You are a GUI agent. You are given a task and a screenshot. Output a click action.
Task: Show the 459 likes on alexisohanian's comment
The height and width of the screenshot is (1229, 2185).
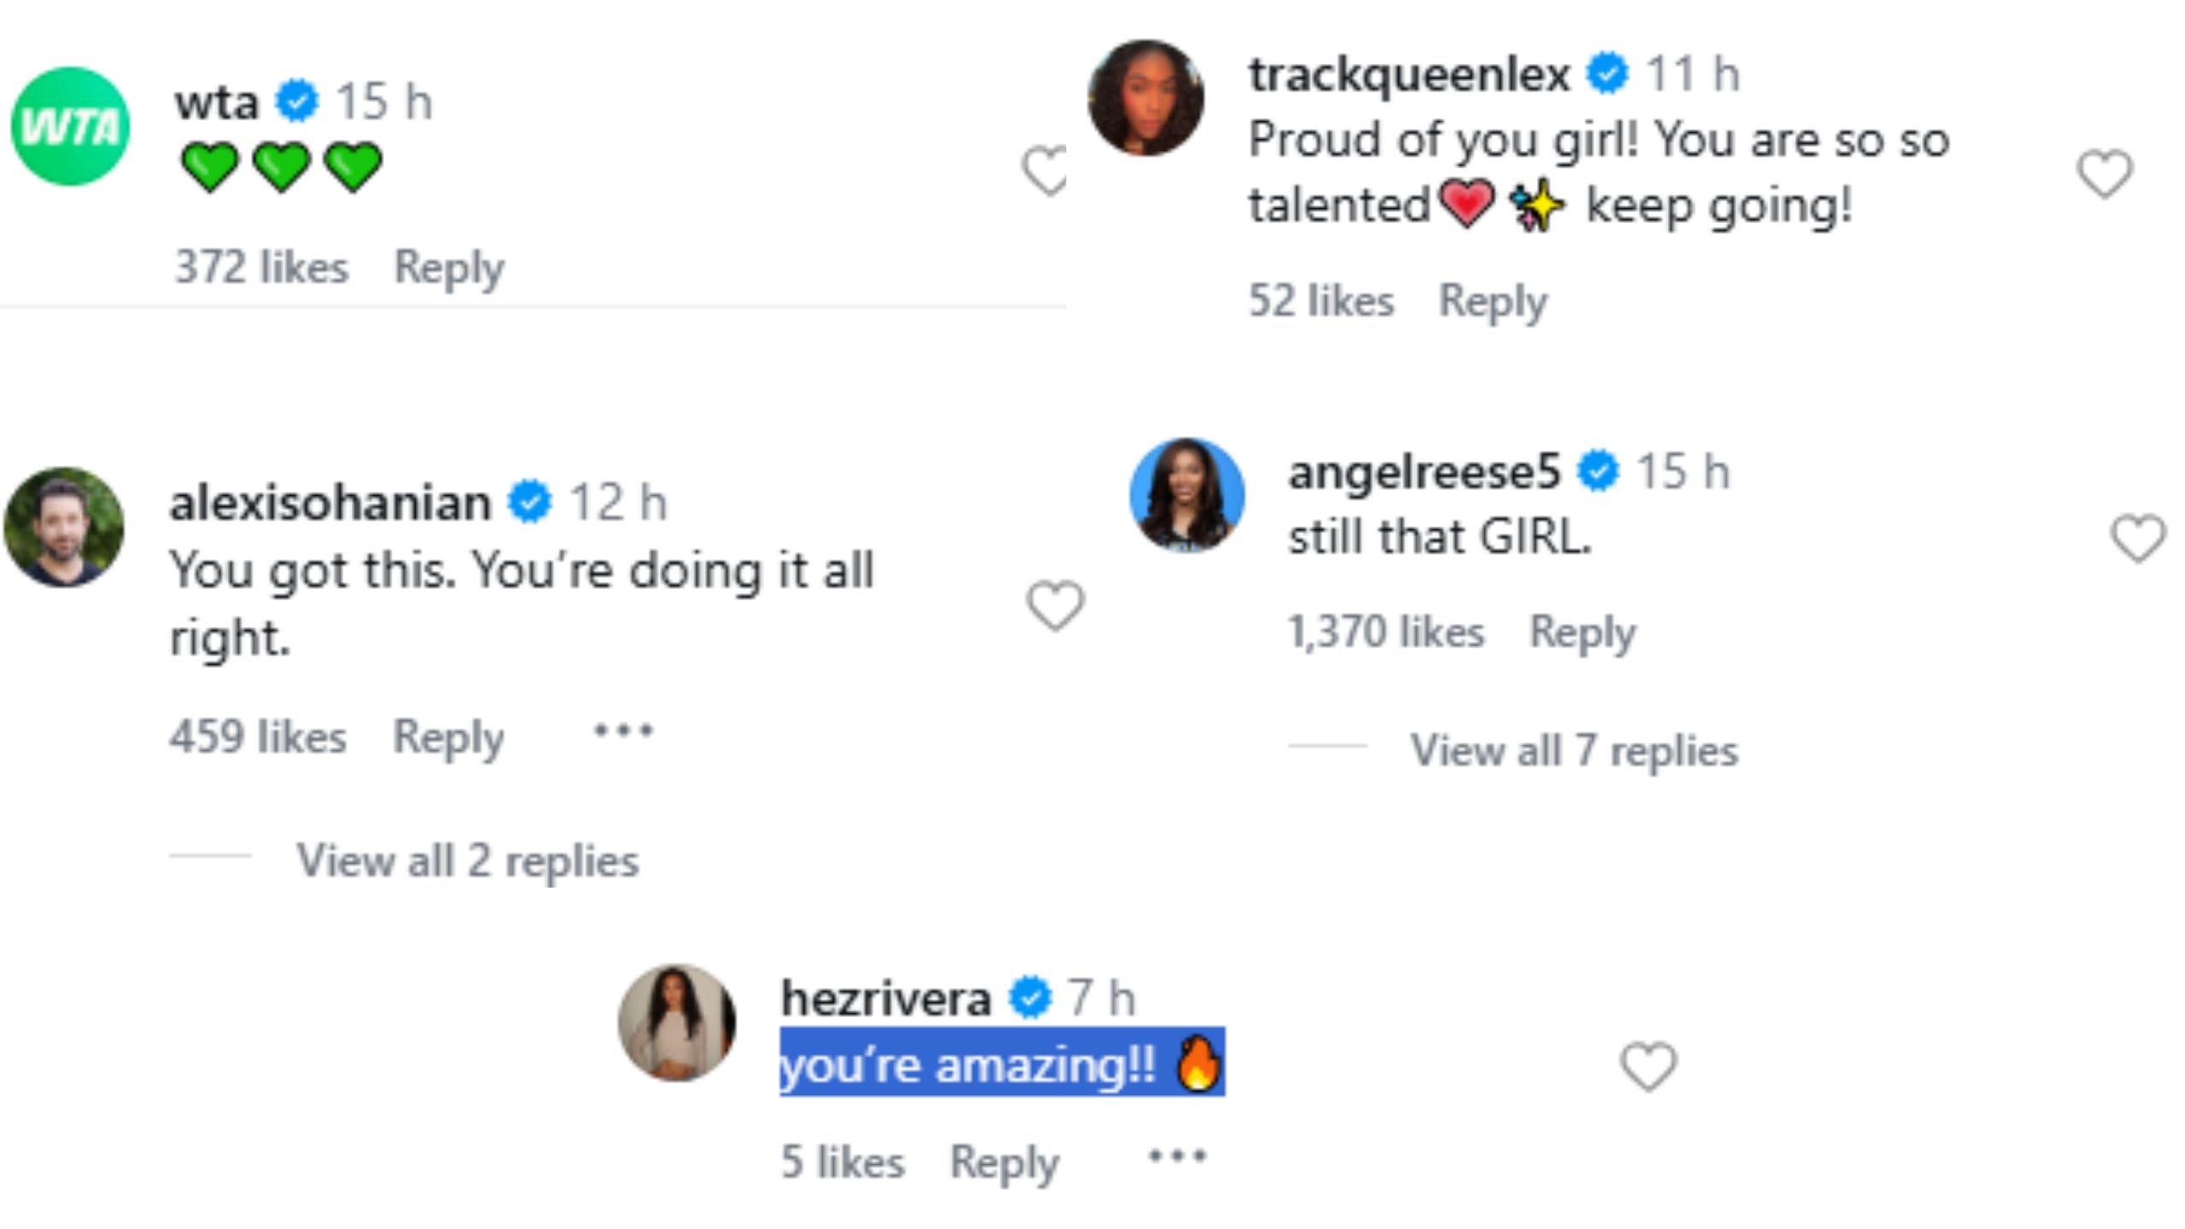point(258,737)
